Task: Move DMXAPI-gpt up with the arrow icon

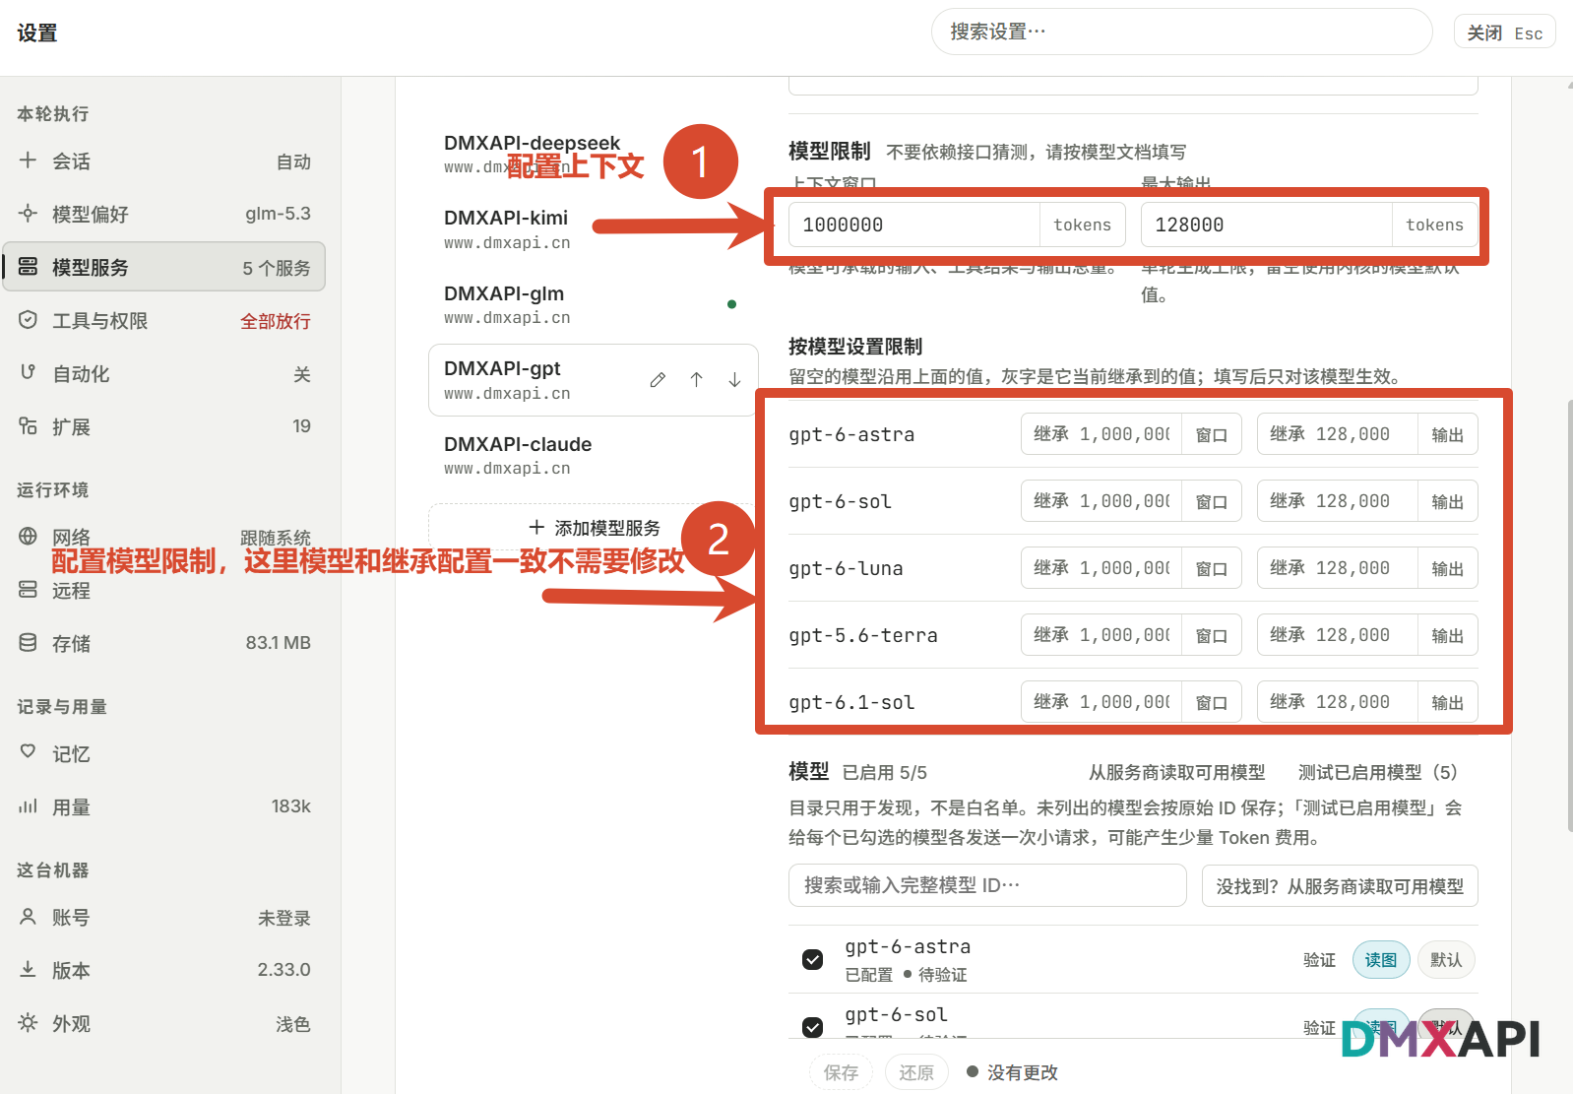Action: tap(696, 380)
